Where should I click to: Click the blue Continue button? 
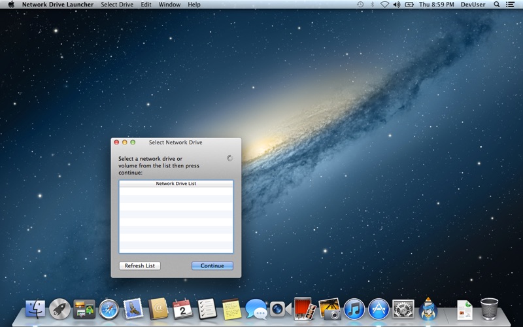pyautogui.click(x=212, y=266)
